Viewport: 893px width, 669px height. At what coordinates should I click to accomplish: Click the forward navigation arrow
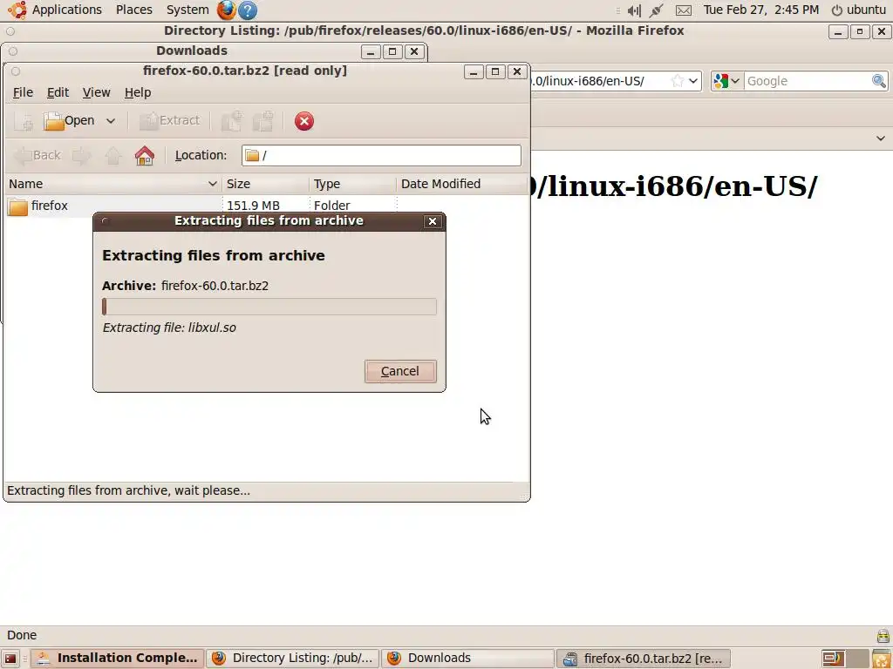point(81,155)
